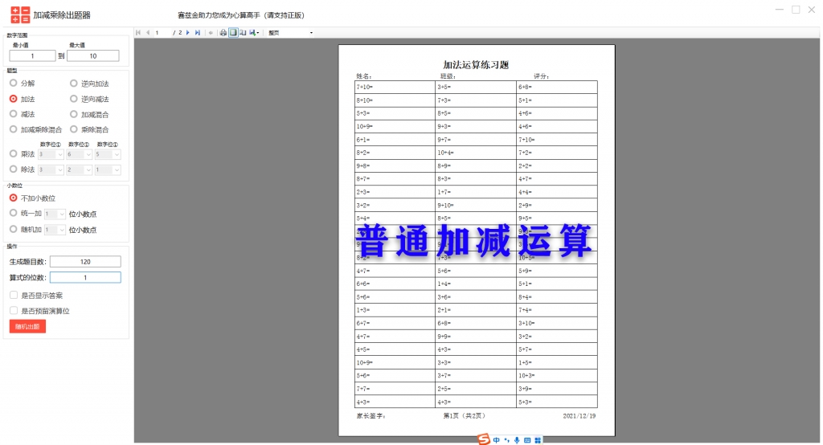The width and height of the screenshot is (823, 445).
Task: Toggle the print layout view icon
Action: pyautogui.click(x=233, y=33)
